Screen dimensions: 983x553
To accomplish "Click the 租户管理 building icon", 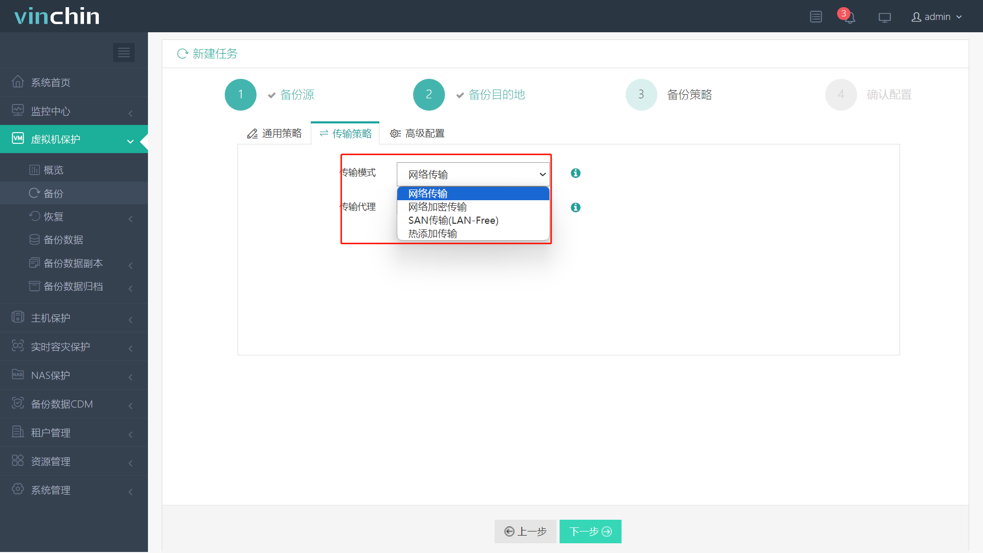I will coord(18,432).
